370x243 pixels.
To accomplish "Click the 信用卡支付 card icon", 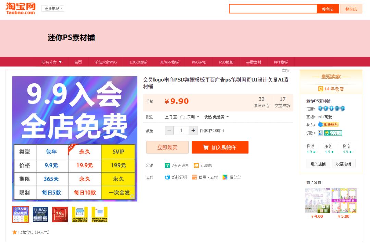I will pos(194,177).
